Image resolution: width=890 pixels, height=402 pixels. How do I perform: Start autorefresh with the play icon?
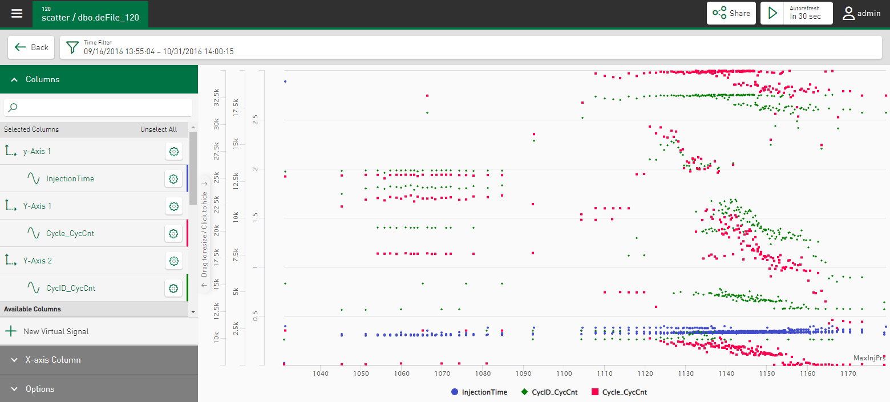pyautogui.click(x=773, y=13)
